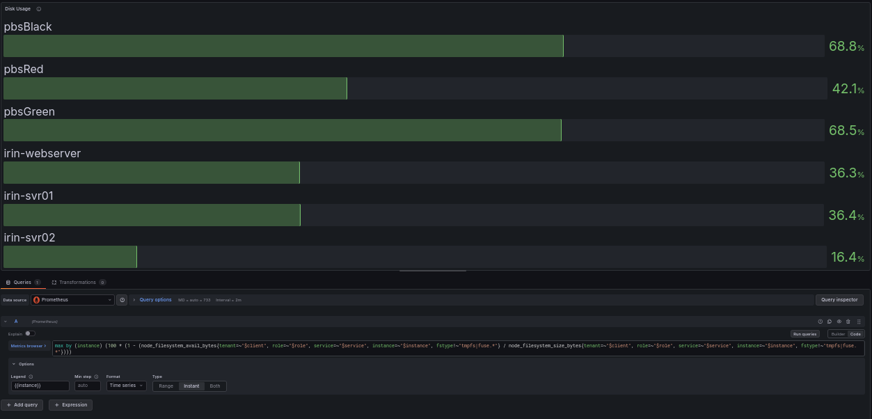Switch to the Queries tab
The height and width of the screenshot is (419, 872).
pos(22,283)
